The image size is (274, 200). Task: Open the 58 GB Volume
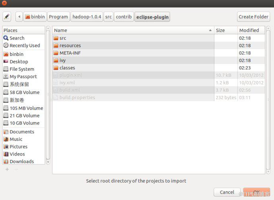[x=24, y=92]
